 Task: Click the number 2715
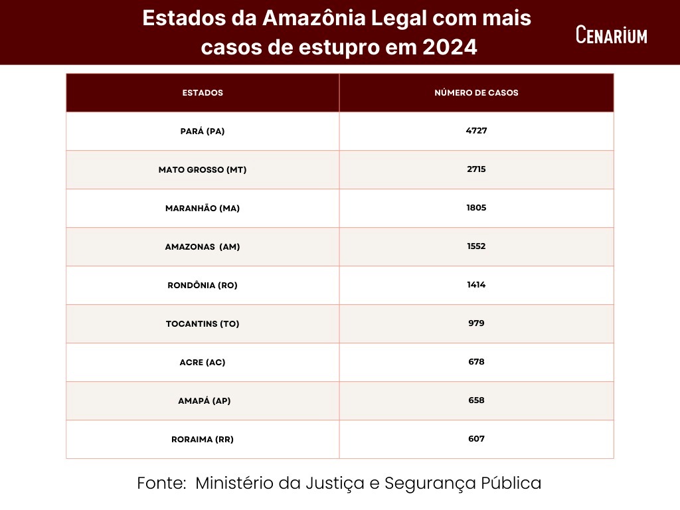476,169
